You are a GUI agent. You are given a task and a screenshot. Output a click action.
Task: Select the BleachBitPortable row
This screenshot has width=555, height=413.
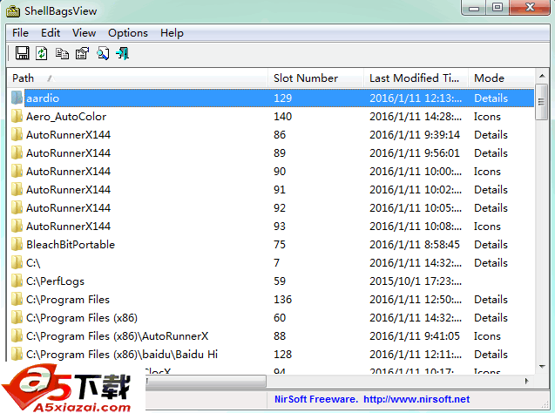[x=271, y=244]
